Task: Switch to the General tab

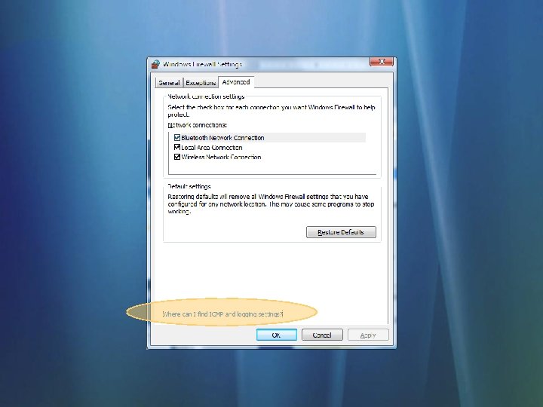Action: (169, 83)
